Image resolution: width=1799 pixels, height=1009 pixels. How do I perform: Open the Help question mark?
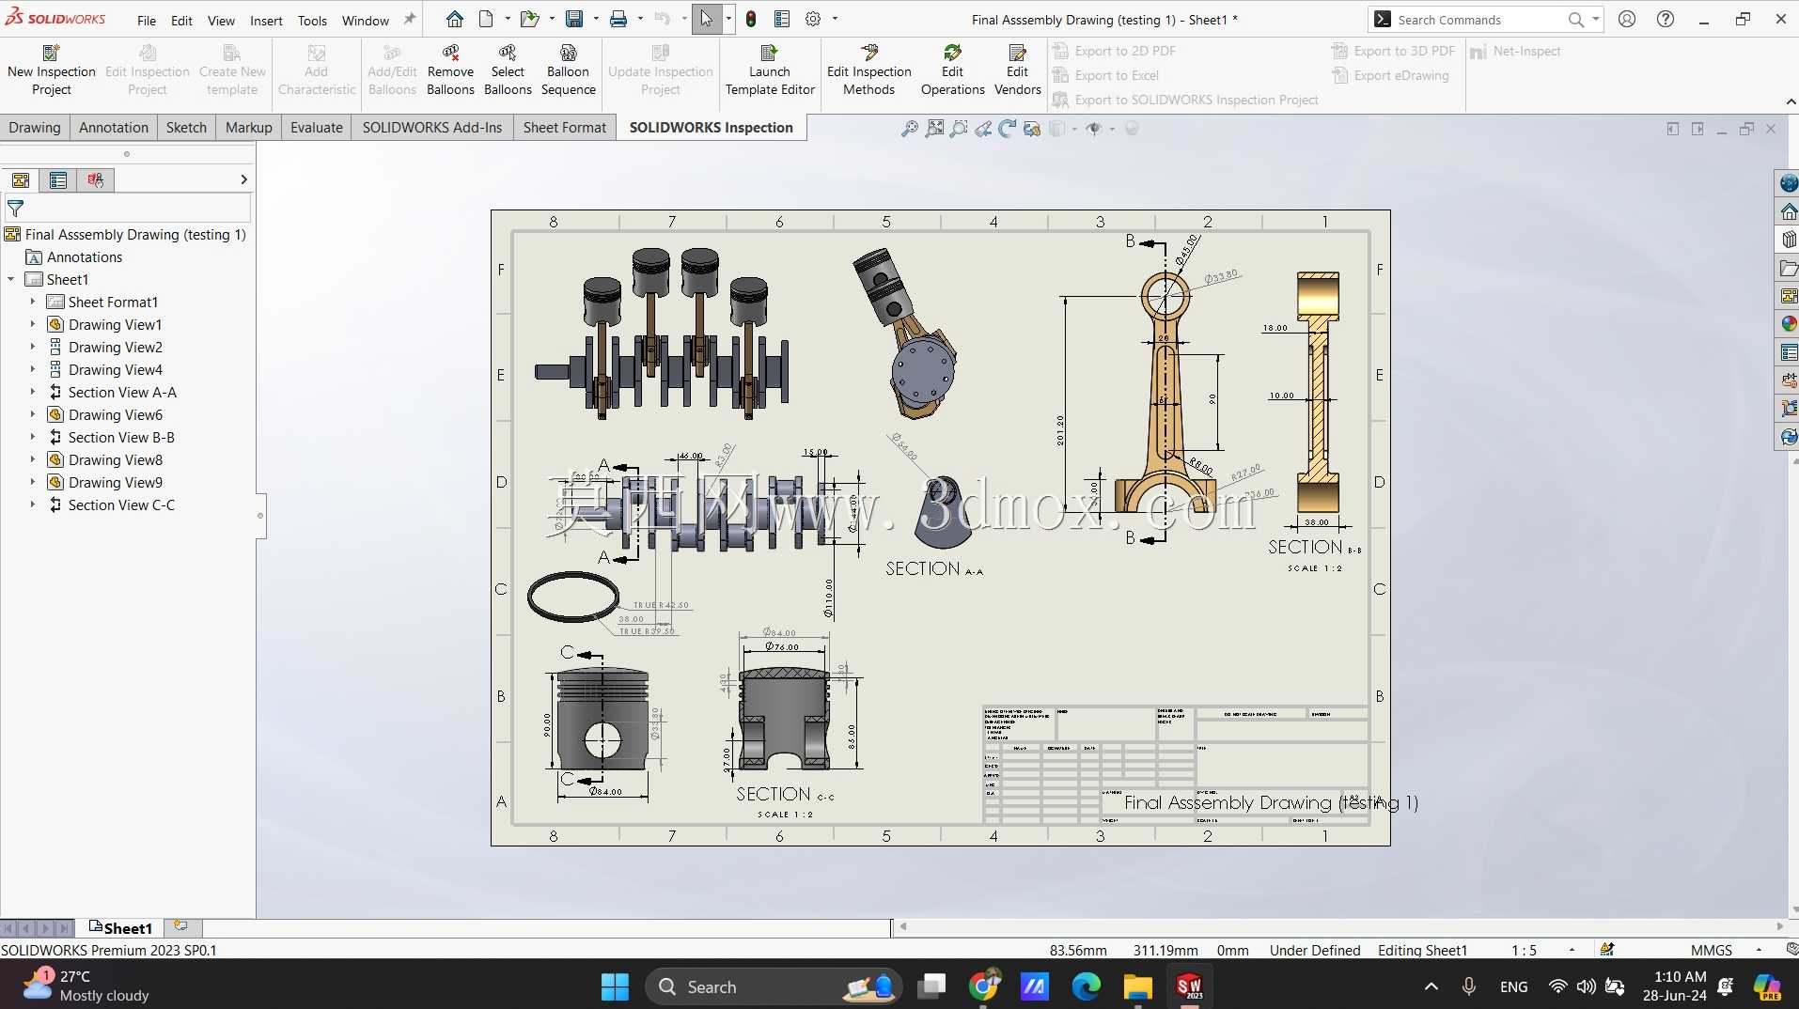tap(1666, 19)
